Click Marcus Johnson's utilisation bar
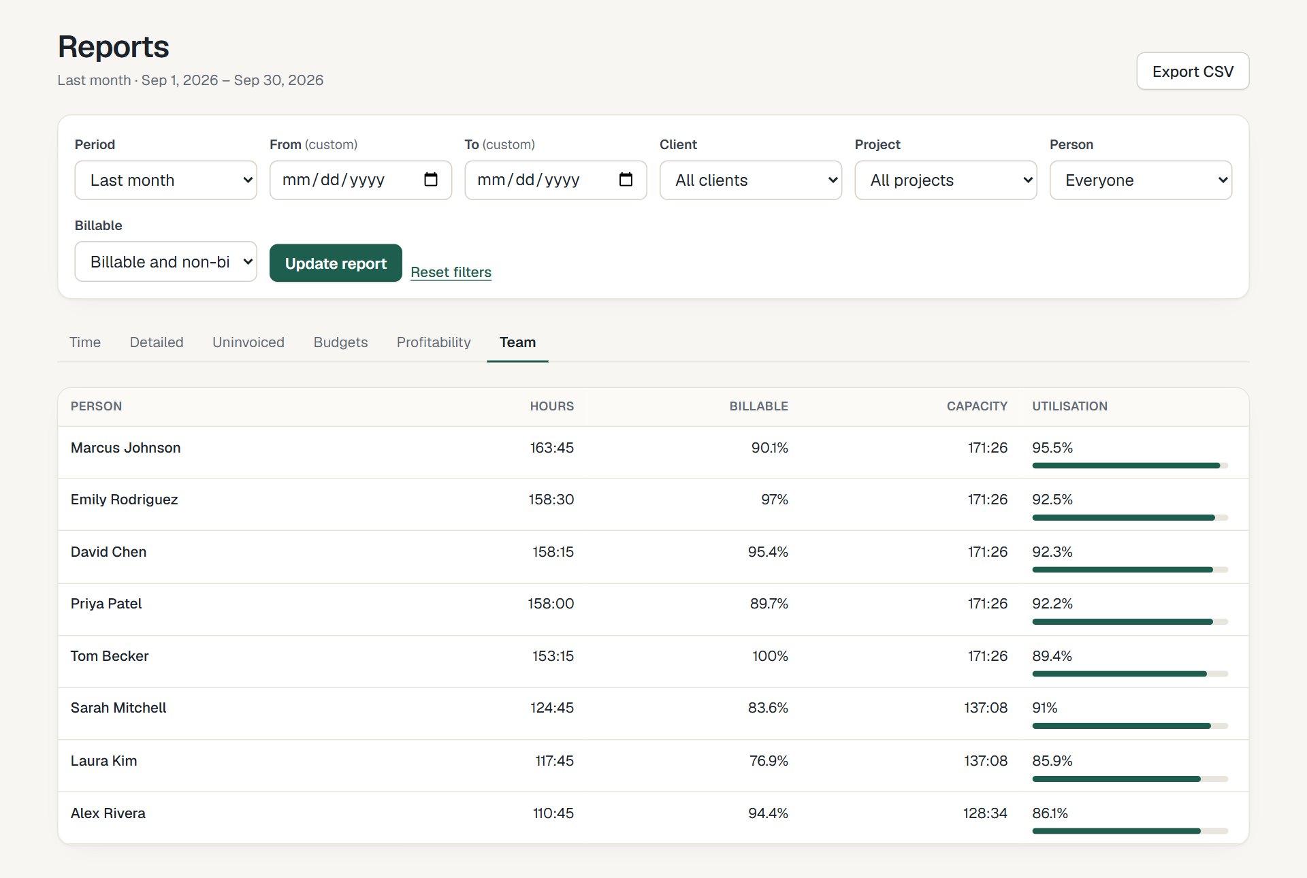The image size is (1307, 878). point(1130,466)
